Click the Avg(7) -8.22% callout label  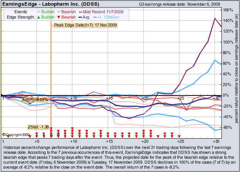[35, 100]
